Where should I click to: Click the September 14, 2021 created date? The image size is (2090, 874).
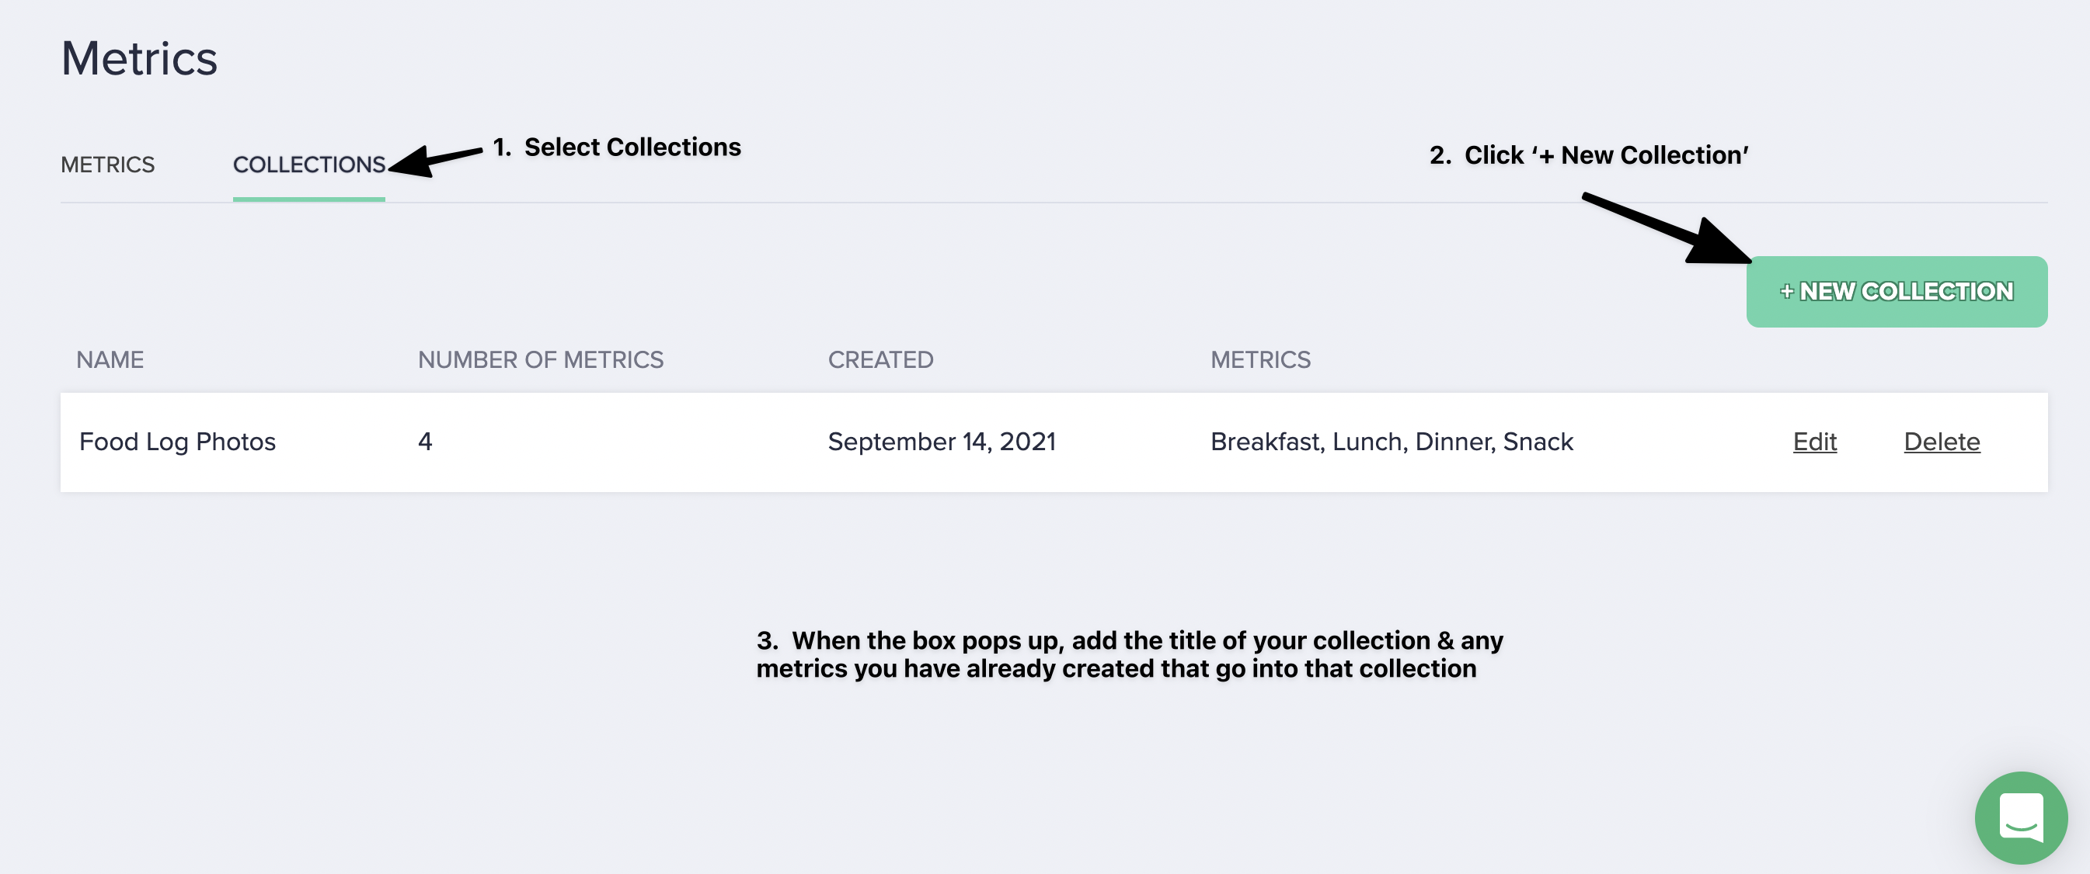(941, 442)
